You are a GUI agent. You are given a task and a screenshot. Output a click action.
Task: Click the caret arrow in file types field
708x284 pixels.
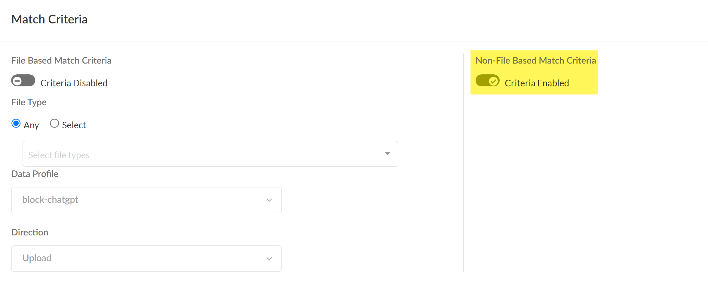point(388,154)
